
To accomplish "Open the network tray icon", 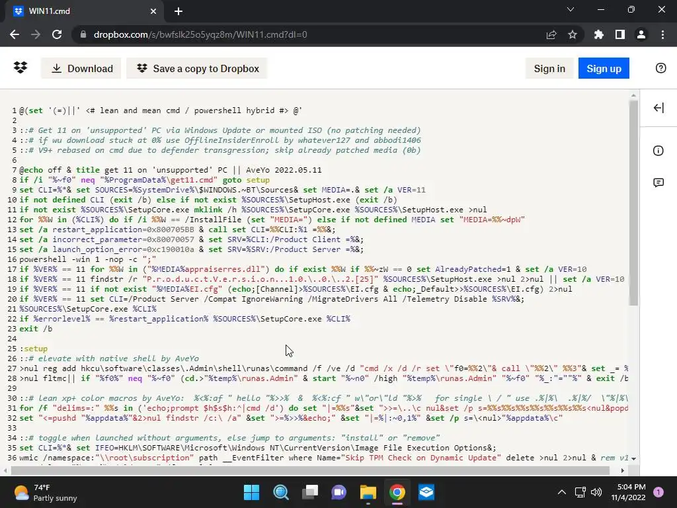I will [580, 492].
